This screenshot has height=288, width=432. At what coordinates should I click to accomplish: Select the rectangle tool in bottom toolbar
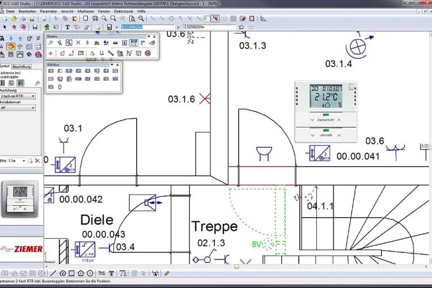(x=71, y=273)
